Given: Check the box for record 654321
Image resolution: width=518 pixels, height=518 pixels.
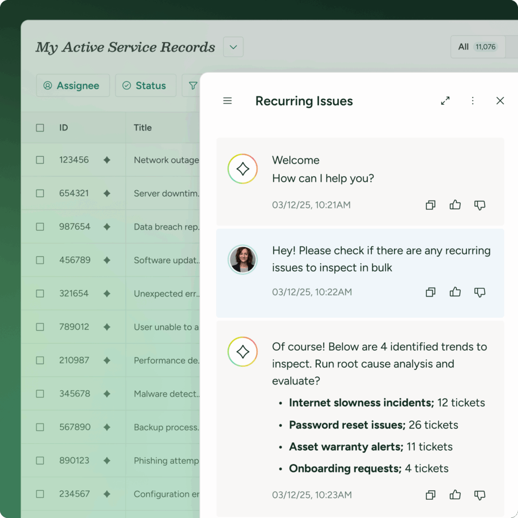Looking at the screenshot, I should tap(40, 193).
